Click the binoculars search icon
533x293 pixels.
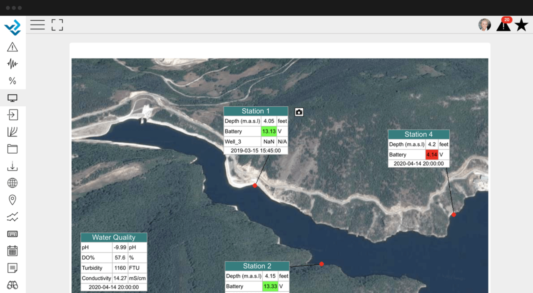(12, 285)
